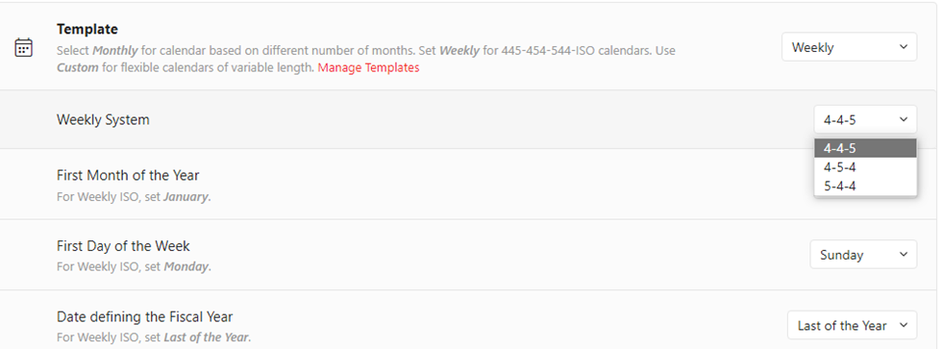Click the Weekly System row label
This screenshot has width=942, height=349.
[x=103, y=119]
